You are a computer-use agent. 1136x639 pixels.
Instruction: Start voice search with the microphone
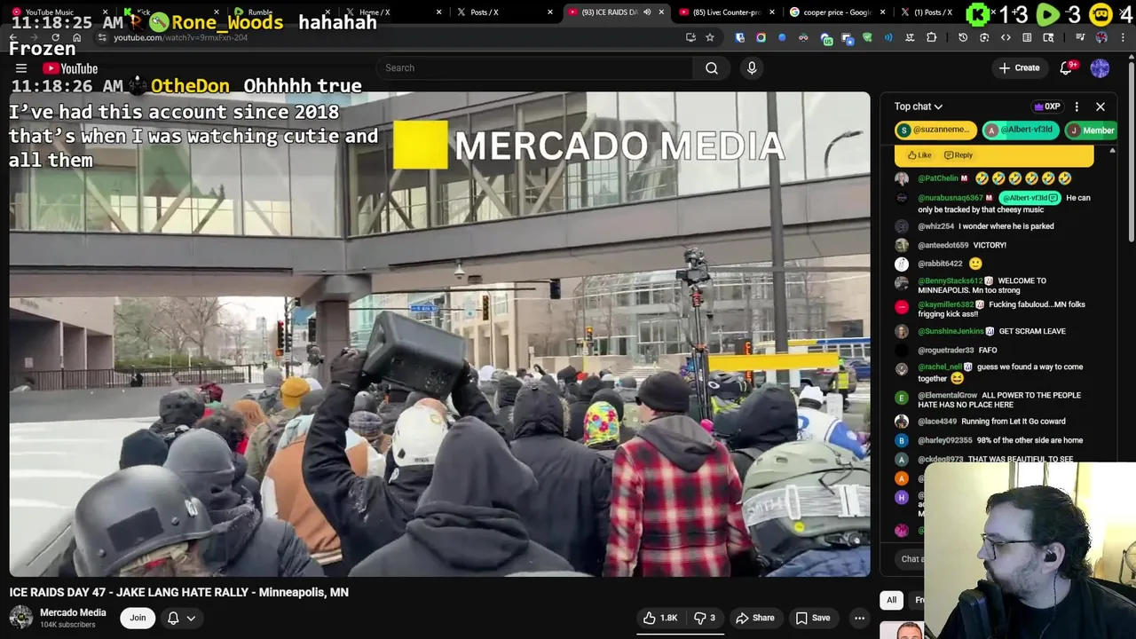pyautogui.click(x=752, y=67)
